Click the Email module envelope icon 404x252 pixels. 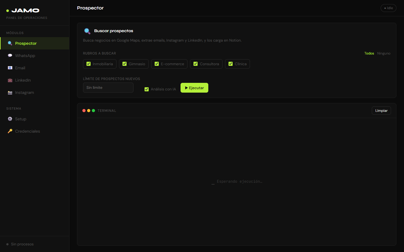(9, 68)
